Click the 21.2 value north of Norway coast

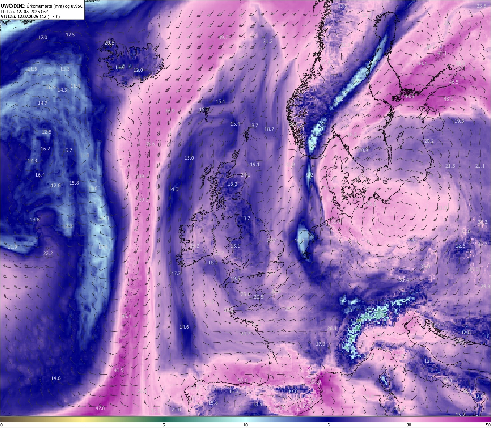click(268, 41)
